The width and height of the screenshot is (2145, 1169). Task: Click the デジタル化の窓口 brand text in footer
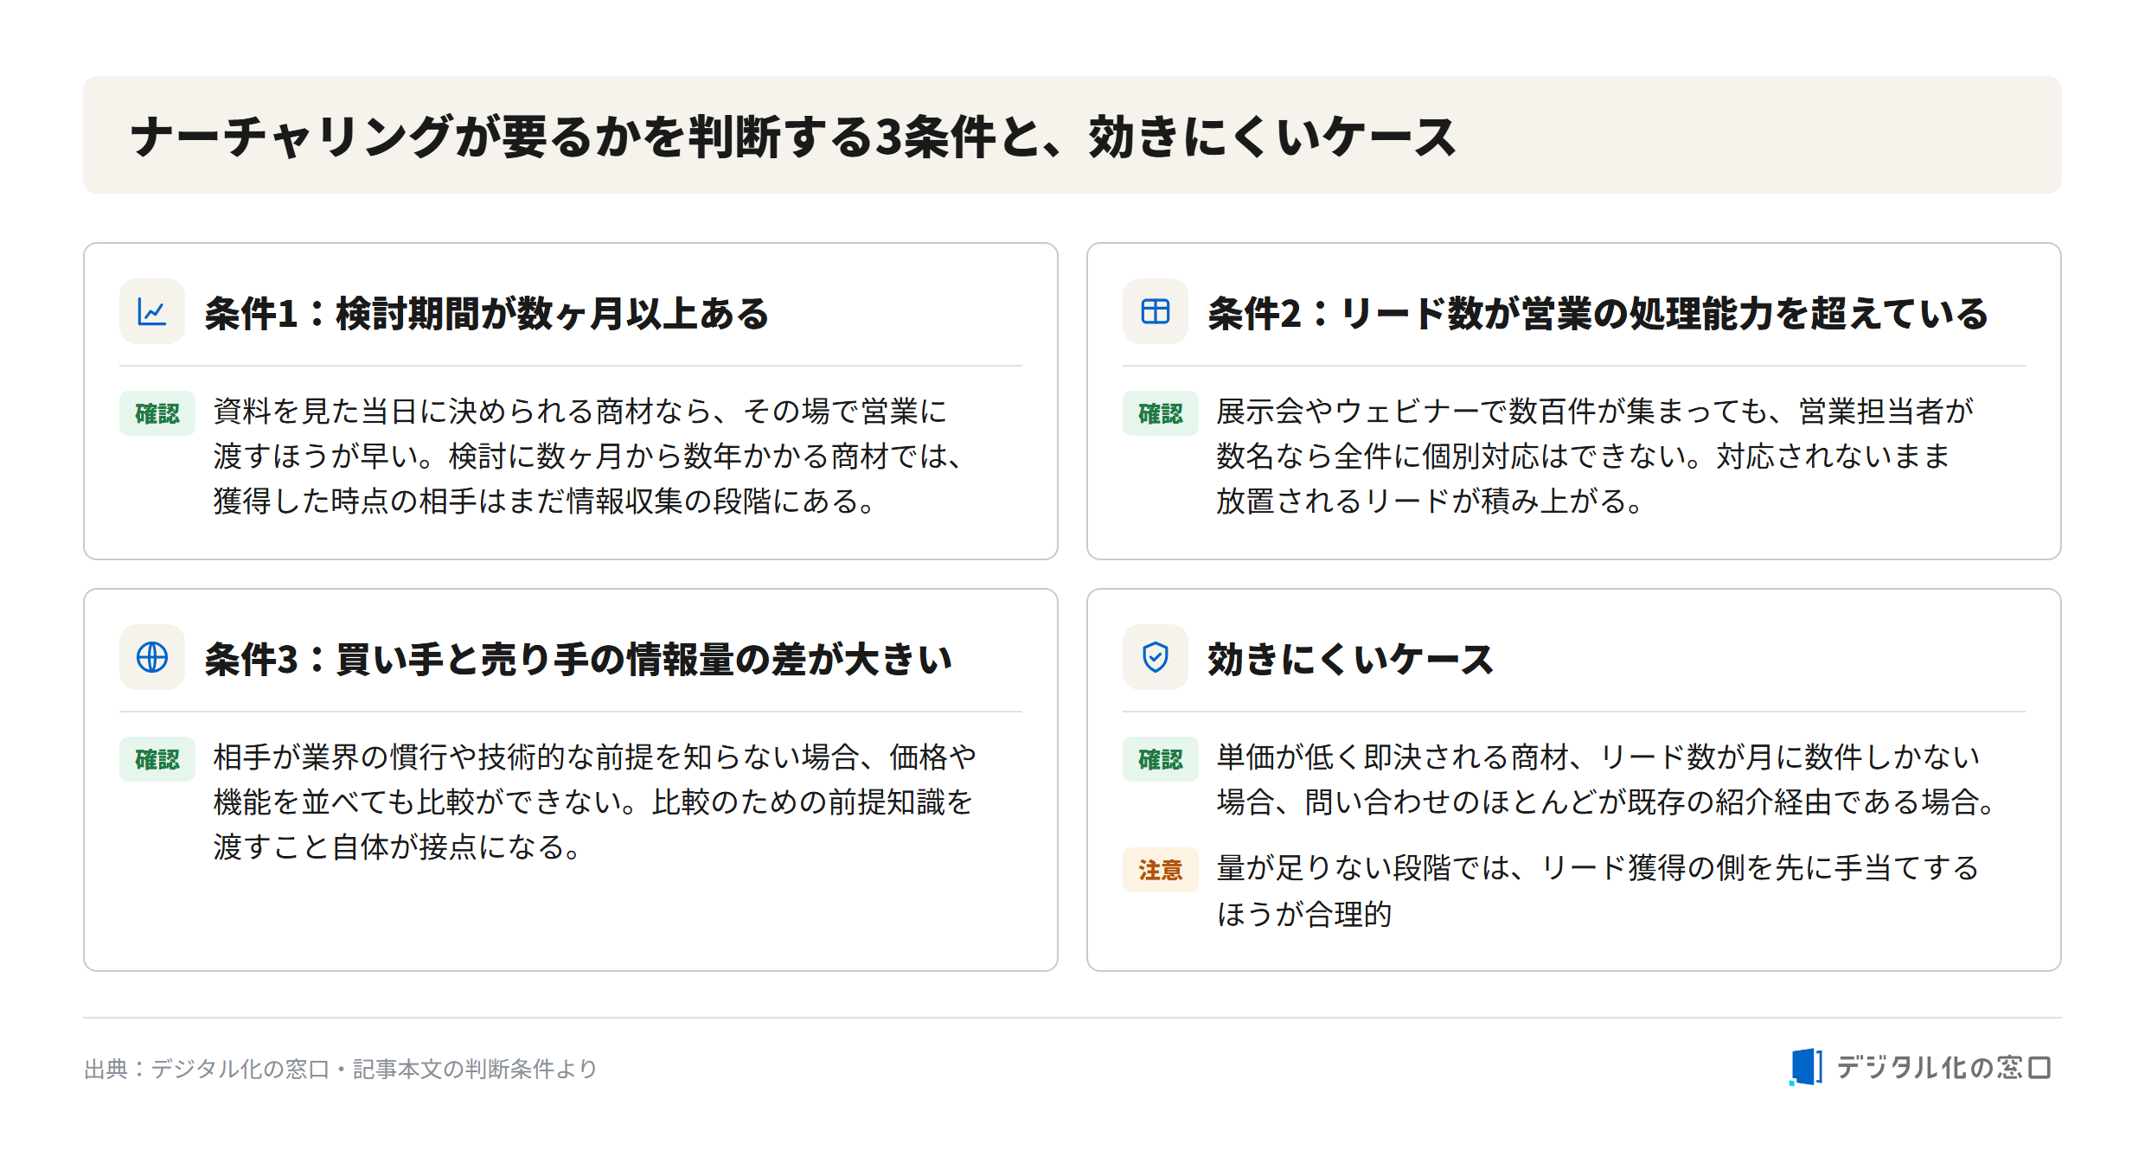coord(1943,1068)
